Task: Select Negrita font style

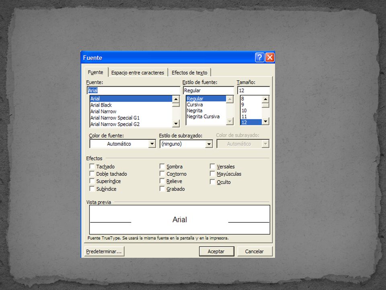Action: coord(206,110)
